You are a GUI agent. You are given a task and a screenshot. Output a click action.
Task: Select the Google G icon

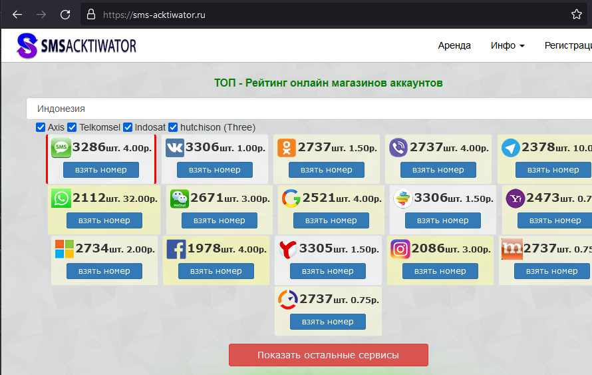[x=291, y=198]
